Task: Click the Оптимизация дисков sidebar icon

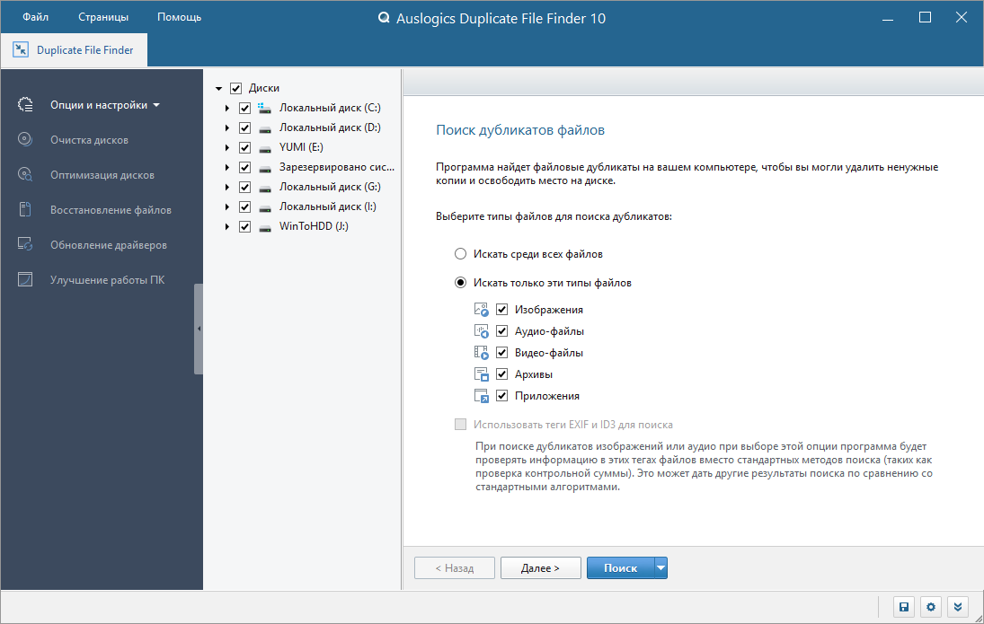Action: point(25,174)
